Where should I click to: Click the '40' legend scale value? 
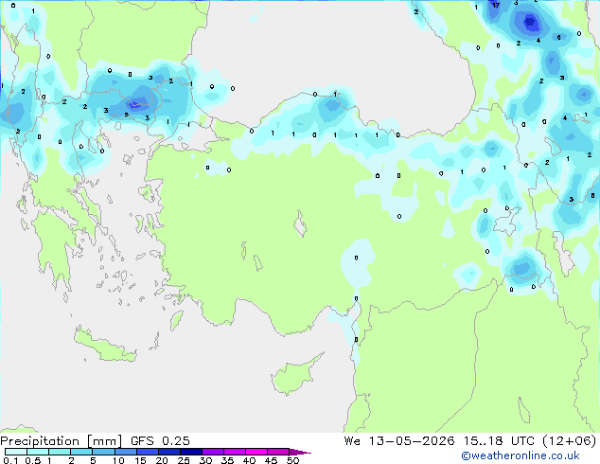click(249, 460)
